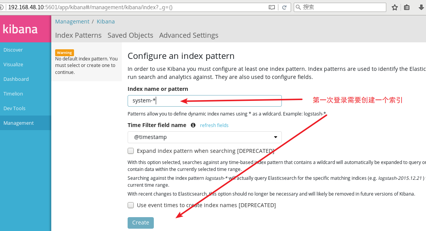Go to Visualize in the sidebar
The image size is (426, 231).
tap(25, 65)
